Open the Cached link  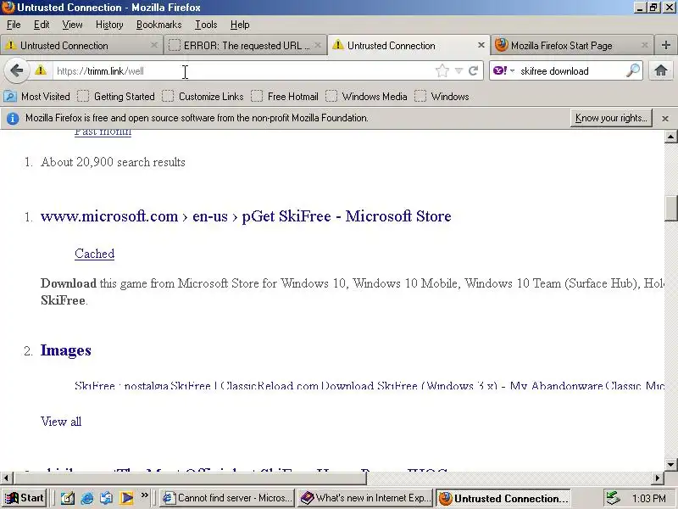[x=94, y=254]
